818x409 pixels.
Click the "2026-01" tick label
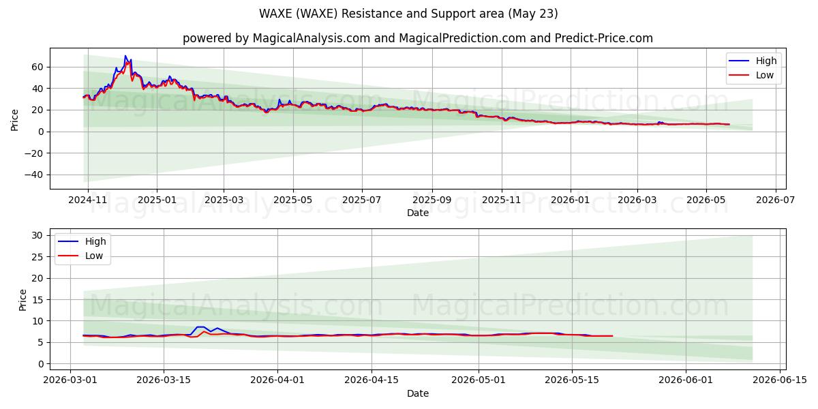click(570, 200)
